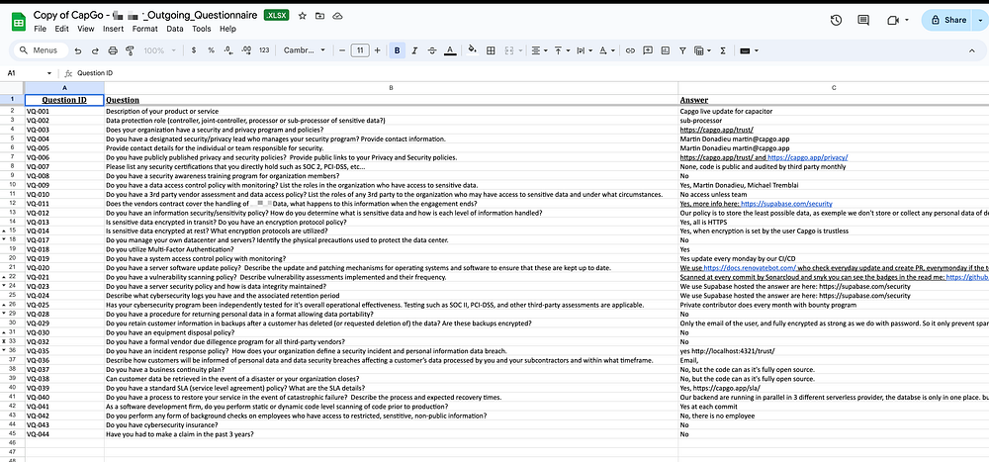Open the Insert menu
989x462 pixels.
(x=114, y=29)
